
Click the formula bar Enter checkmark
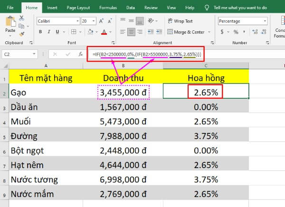coord(68,54)
